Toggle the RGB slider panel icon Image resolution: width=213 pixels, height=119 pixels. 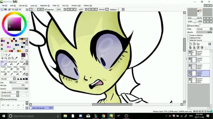coord(6,10)
